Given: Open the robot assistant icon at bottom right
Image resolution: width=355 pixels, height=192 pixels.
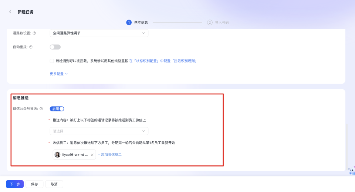Looking at the screenshot, I should [x=351, y=171].
